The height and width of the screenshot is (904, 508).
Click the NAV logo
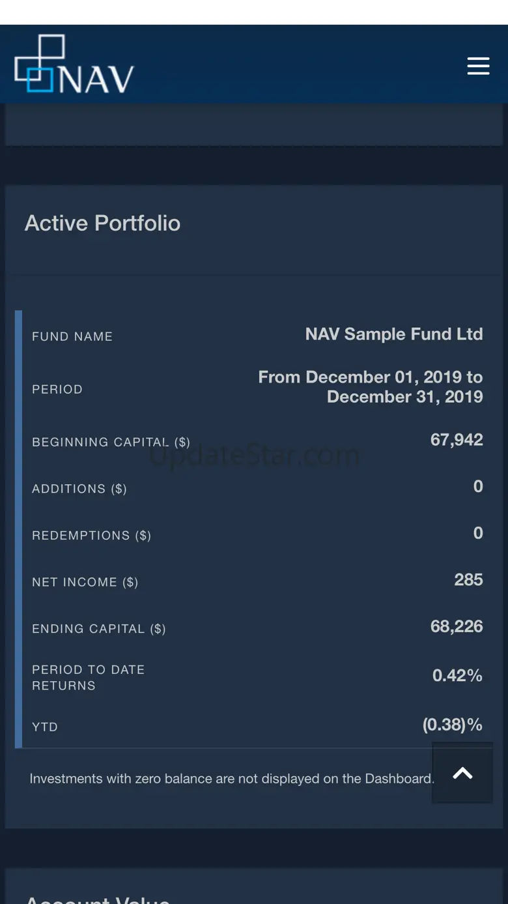click(x=74, y=65)
